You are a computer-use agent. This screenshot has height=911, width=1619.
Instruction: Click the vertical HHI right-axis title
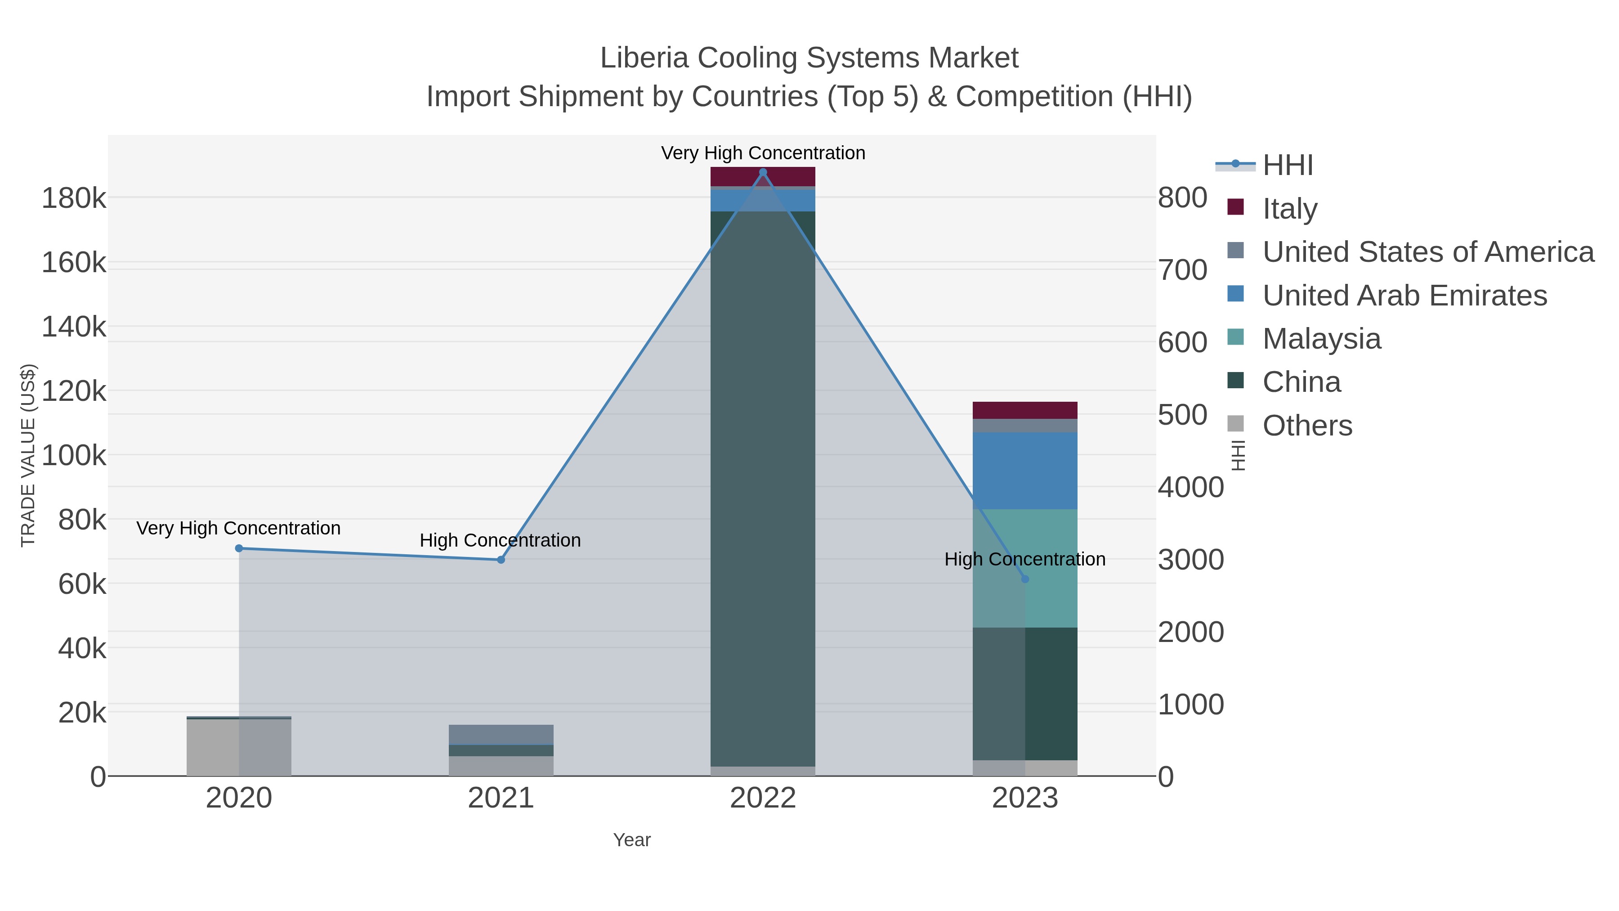click(1238, 455)
